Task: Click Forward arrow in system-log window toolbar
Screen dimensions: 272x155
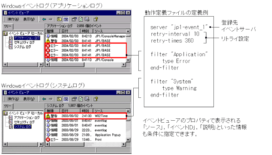Action: [51, 99]
